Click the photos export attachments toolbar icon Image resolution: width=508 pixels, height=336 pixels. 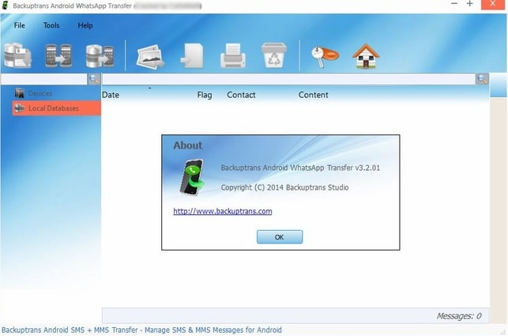point(150,56)
